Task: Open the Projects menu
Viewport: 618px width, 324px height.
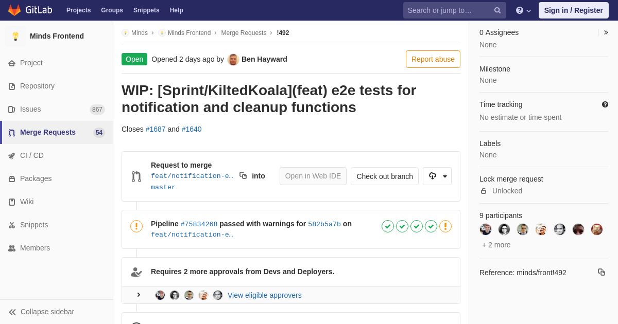Action: [x=78, y=10]
